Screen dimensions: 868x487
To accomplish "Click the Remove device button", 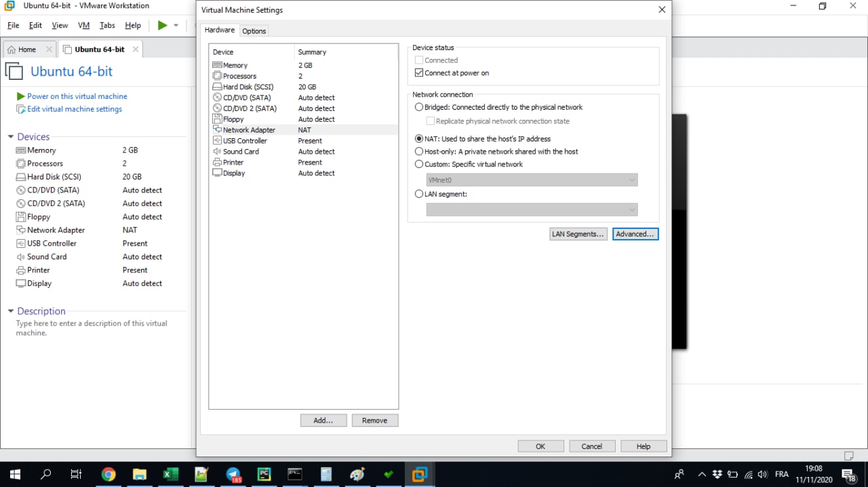I will [375, 421].
